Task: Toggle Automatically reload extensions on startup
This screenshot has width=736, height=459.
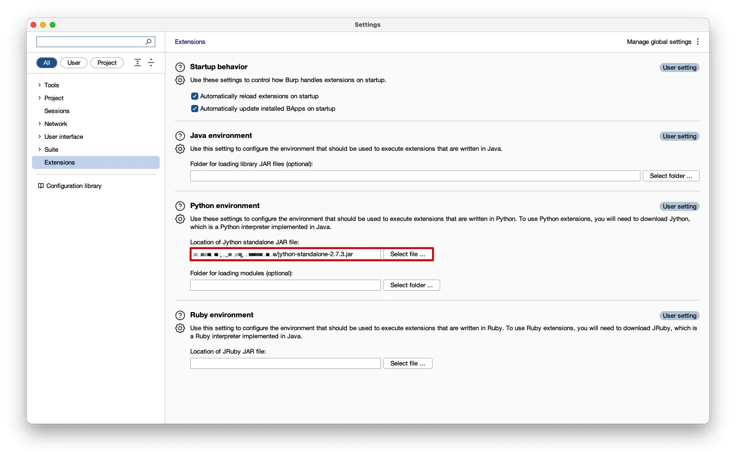Action: coord(195,96)
